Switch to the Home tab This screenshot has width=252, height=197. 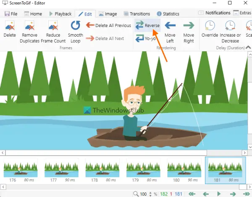(x=33, y=14)
